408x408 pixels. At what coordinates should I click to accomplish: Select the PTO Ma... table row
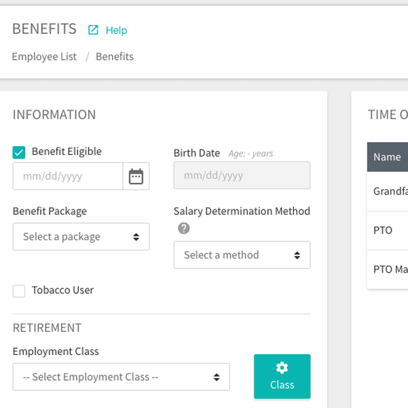point(390,269)
